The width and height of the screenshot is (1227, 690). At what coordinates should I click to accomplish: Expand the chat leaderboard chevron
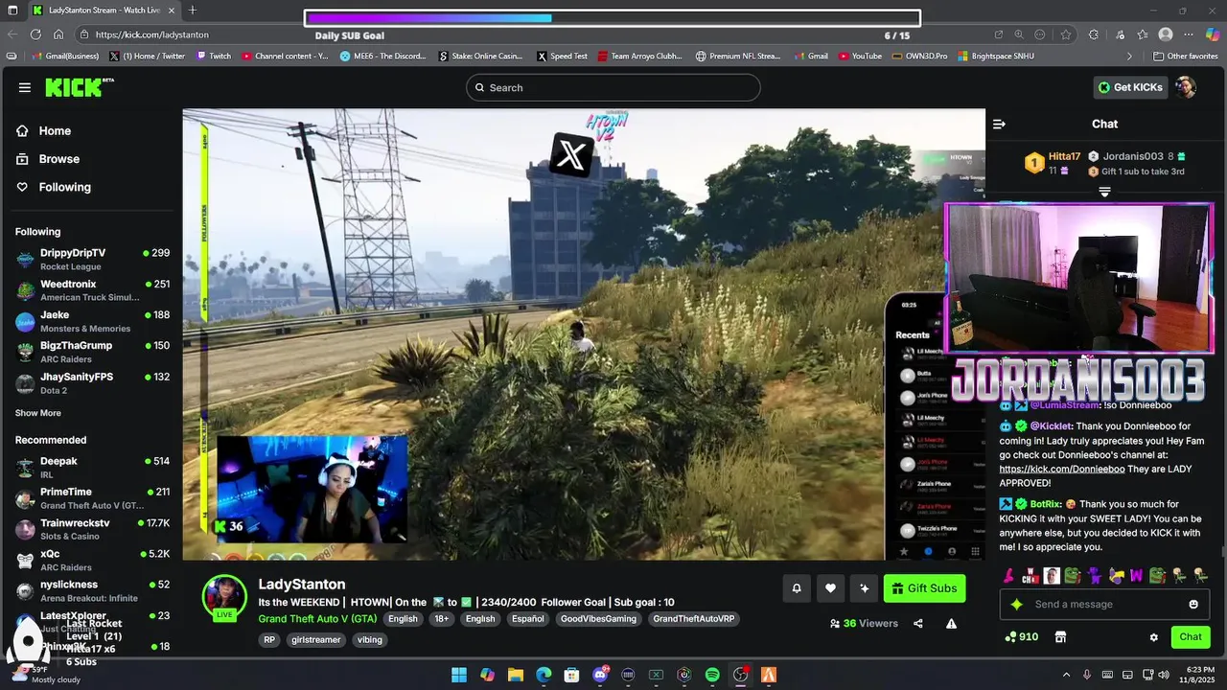(x=1104, y=193)
